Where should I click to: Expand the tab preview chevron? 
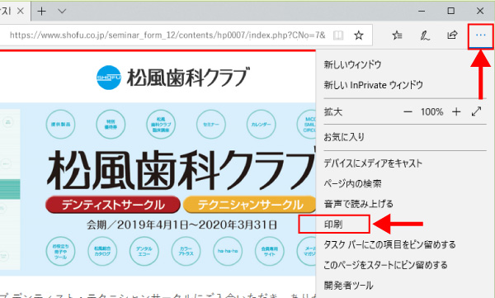pos(62,12)
